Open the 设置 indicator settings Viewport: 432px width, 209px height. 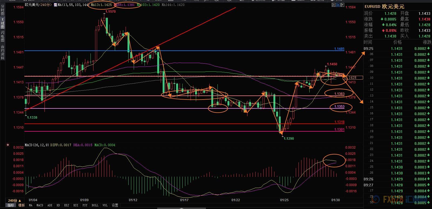tap(115, 205)
